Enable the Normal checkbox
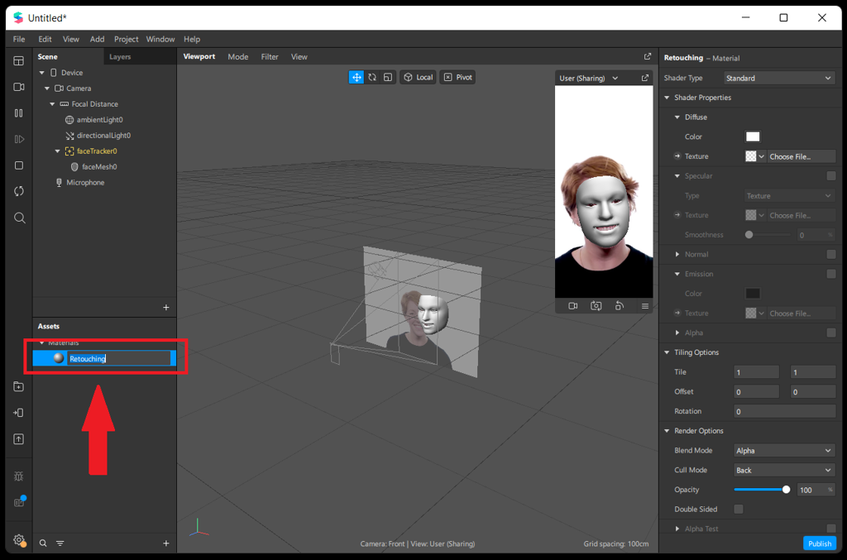 pos(831,254)
